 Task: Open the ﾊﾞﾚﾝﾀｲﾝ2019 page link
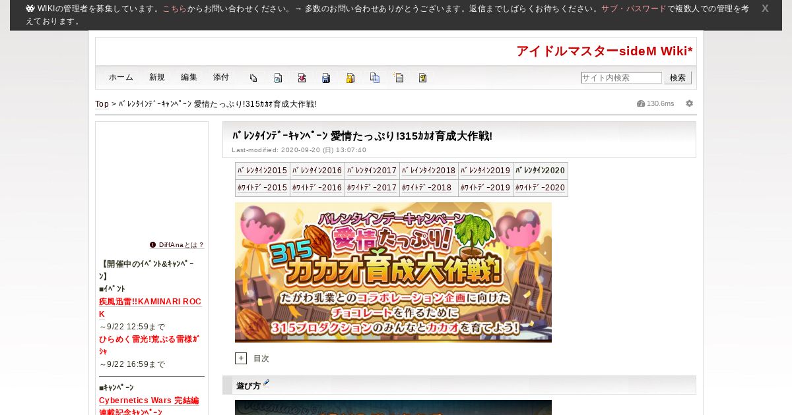(486, 171)
